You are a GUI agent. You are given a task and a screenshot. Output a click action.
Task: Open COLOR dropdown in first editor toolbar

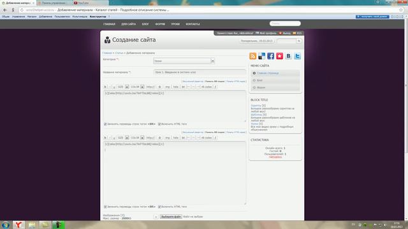click(137, 87)
